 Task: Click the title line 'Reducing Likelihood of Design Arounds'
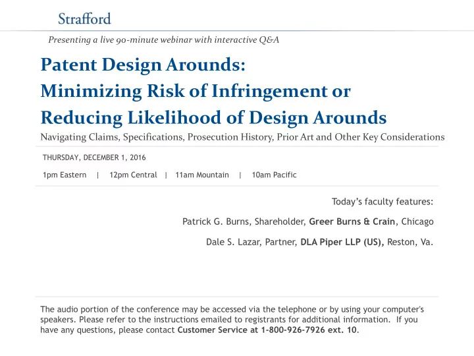(213, 118)
